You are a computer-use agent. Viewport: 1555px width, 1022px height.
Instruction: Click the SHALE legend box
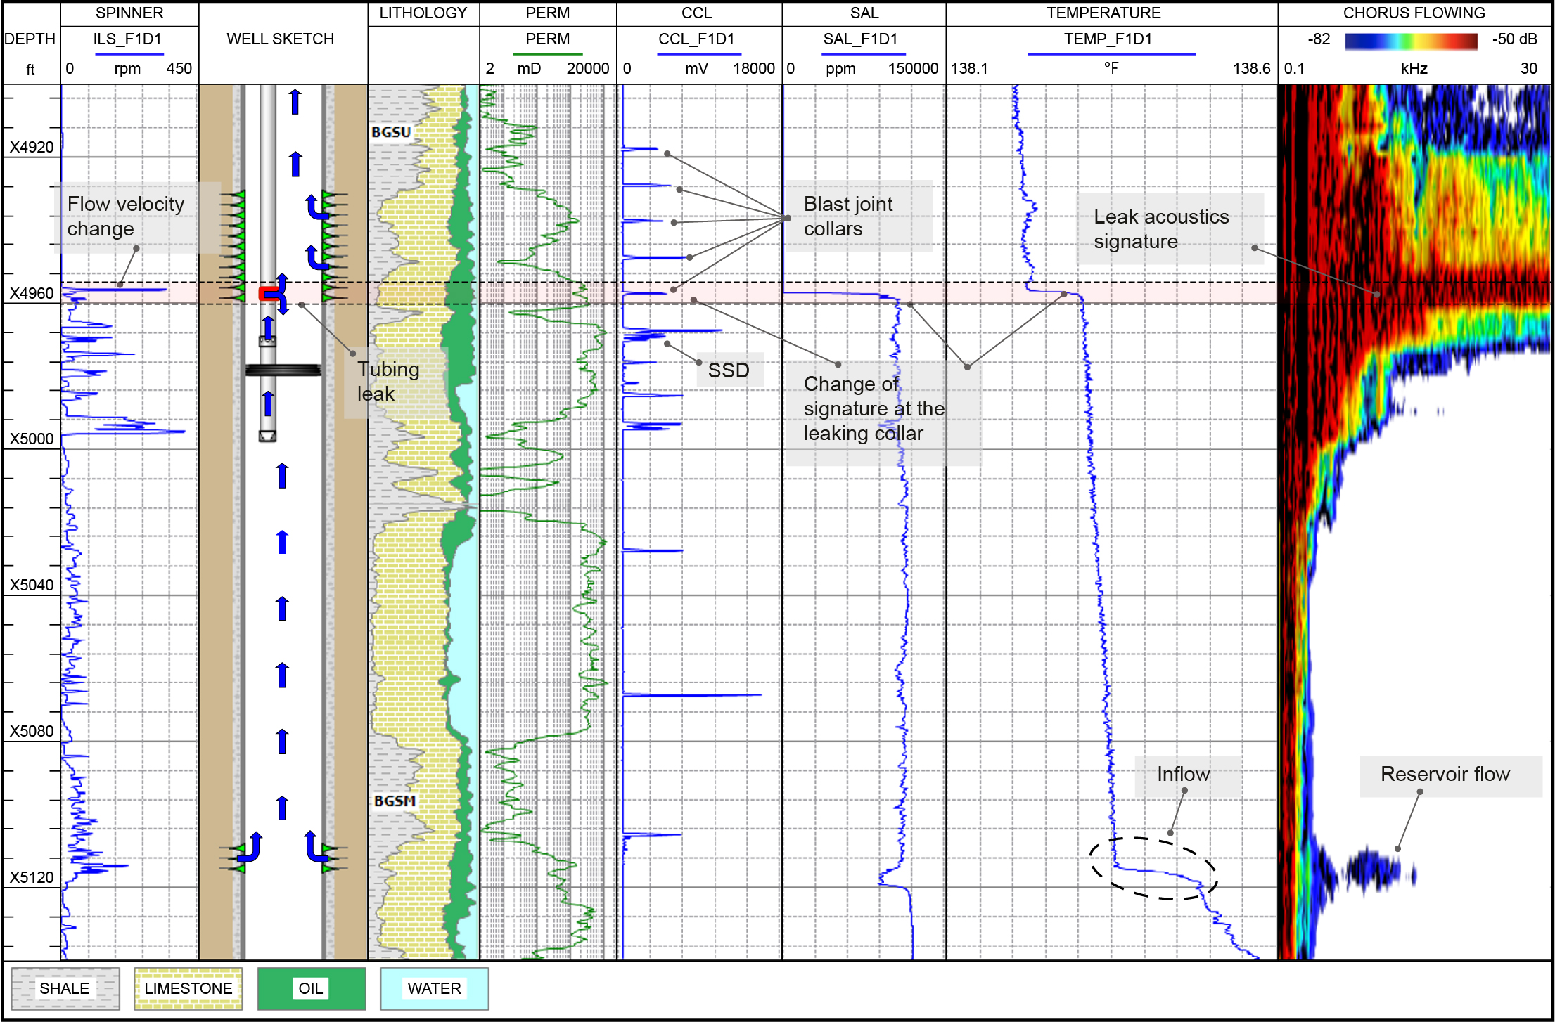tap(65, 988)
